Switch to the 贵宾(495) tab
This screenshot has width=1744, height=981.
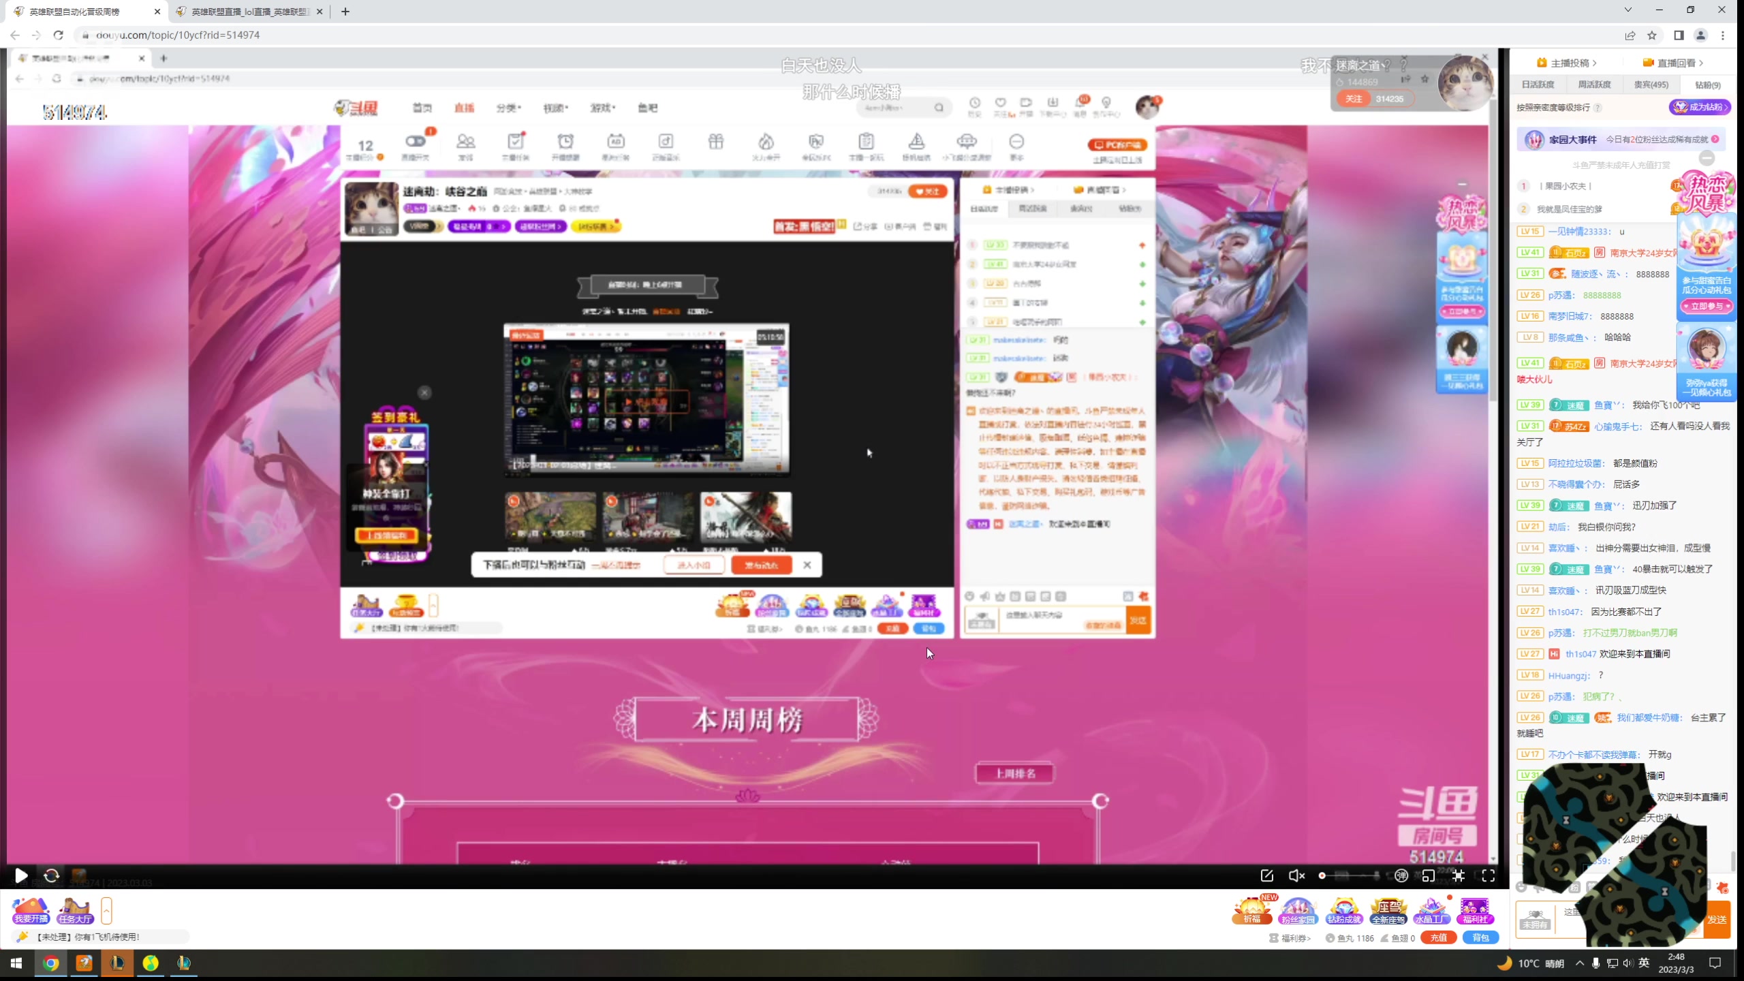point(1651,84)
